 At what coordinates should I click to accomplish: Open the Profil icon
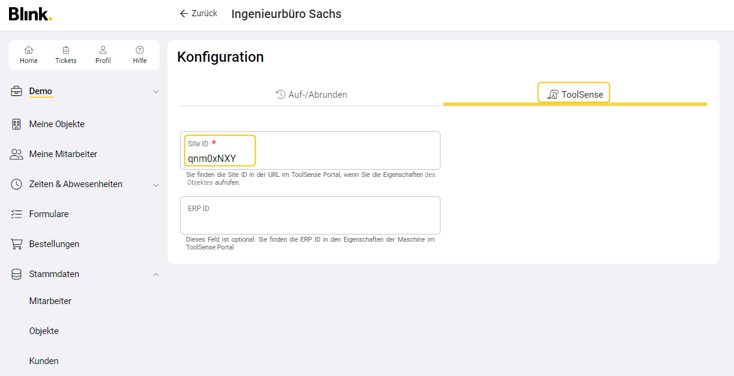[103, 50]
